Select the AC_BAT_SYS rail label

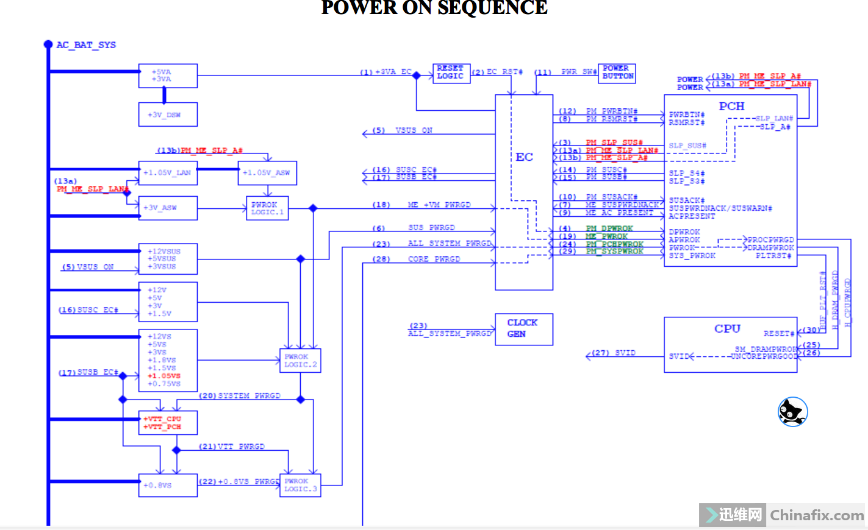[86, 44]
